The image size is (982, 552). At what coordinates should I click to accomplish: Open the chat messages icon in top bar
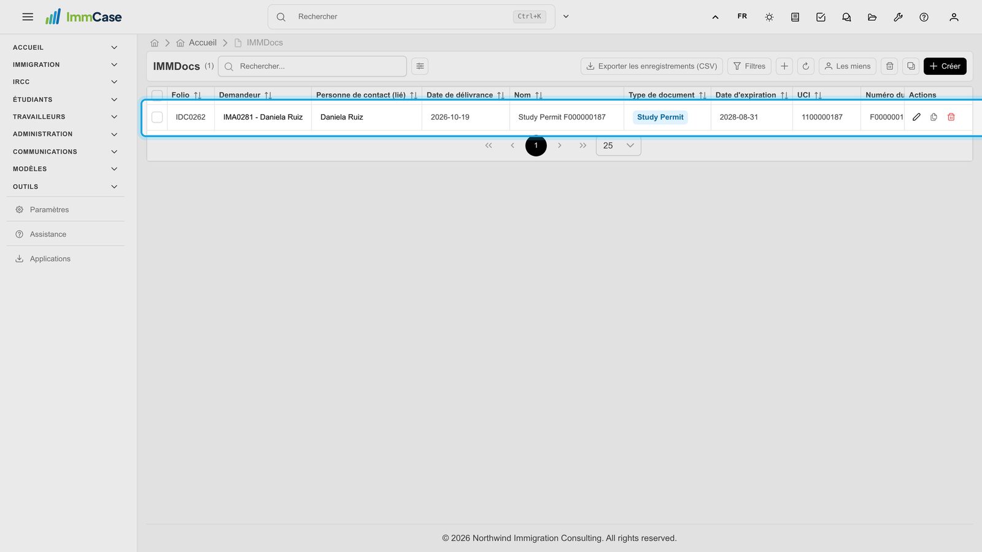846,17
